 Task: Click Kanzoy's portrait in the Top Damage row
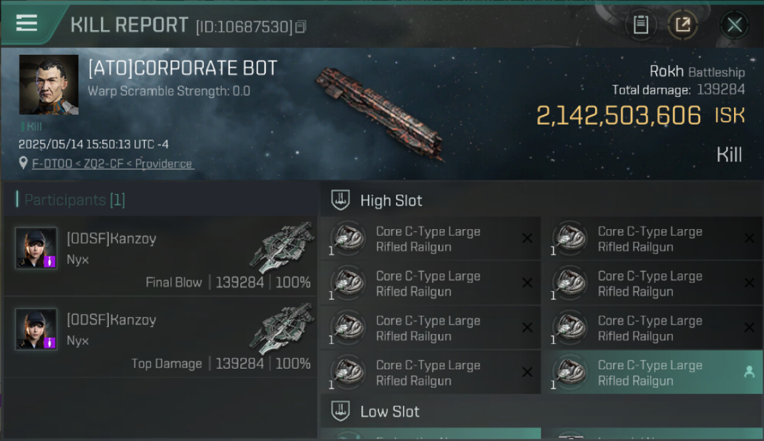coord(36,329)
